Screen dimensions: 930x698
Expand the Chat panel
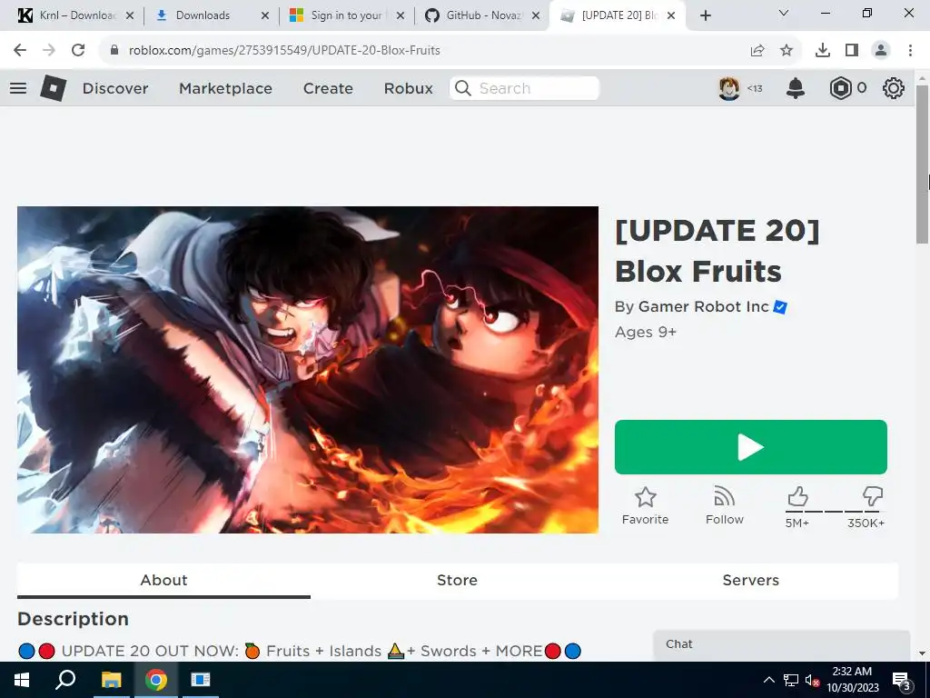[x=781, y=645]
